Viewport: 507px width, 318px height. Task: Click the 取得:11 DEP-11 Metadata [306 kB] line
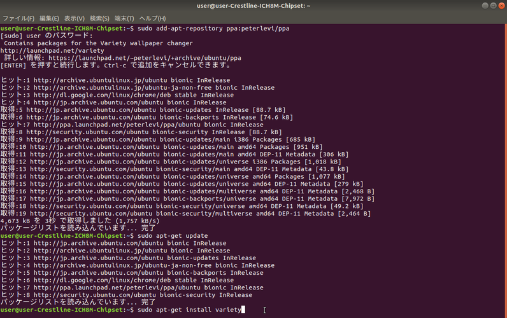[175, 155]
